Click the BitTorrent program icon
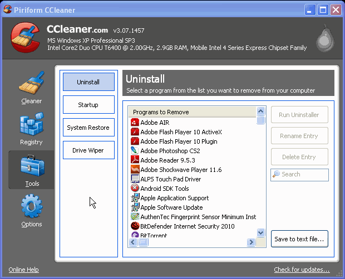Viewport: 345px width, 279px height. click(135, 235)
